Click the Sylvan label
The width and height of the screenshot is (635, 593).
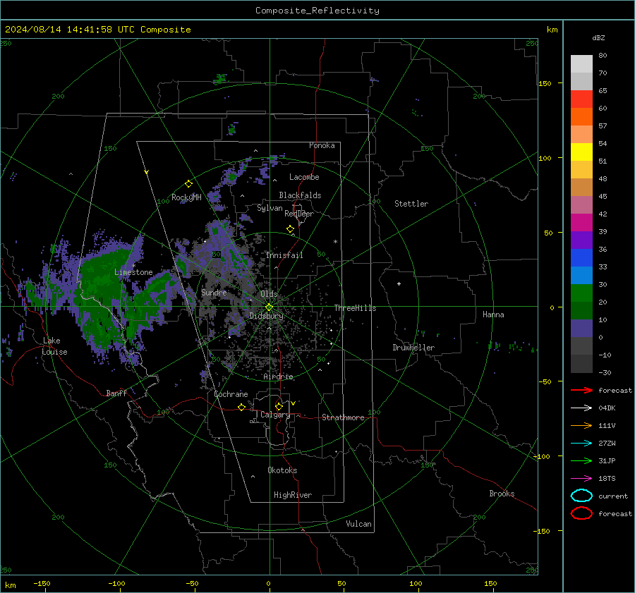[x=270, y=208]
